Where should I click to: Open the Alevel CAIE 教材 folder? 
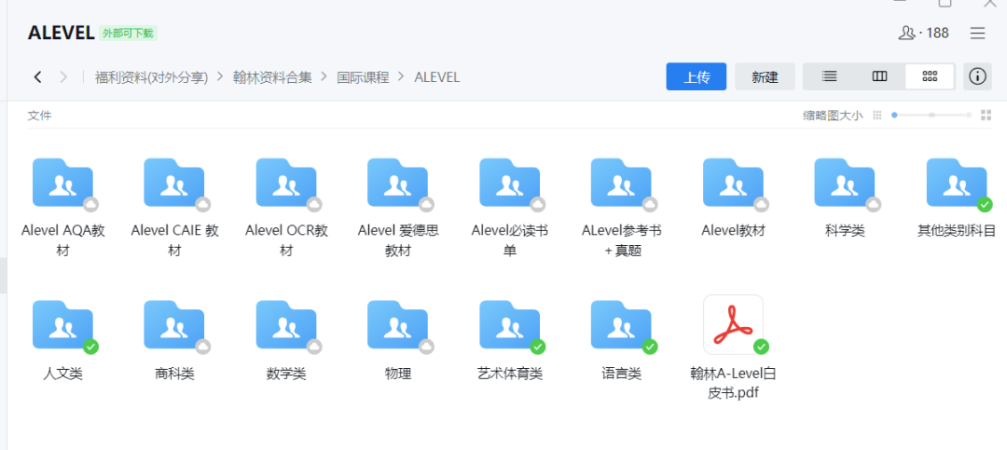(174, 183)
